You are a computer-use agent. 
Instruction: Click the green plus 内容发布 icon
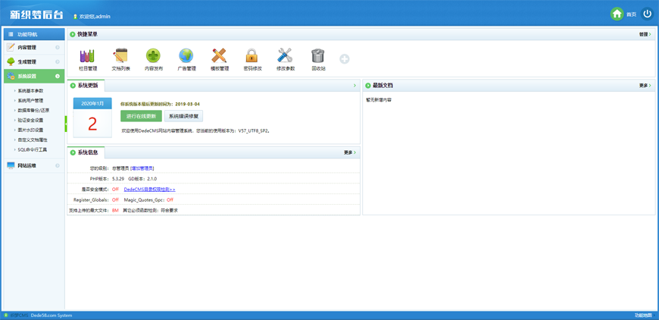coord(153,55)
